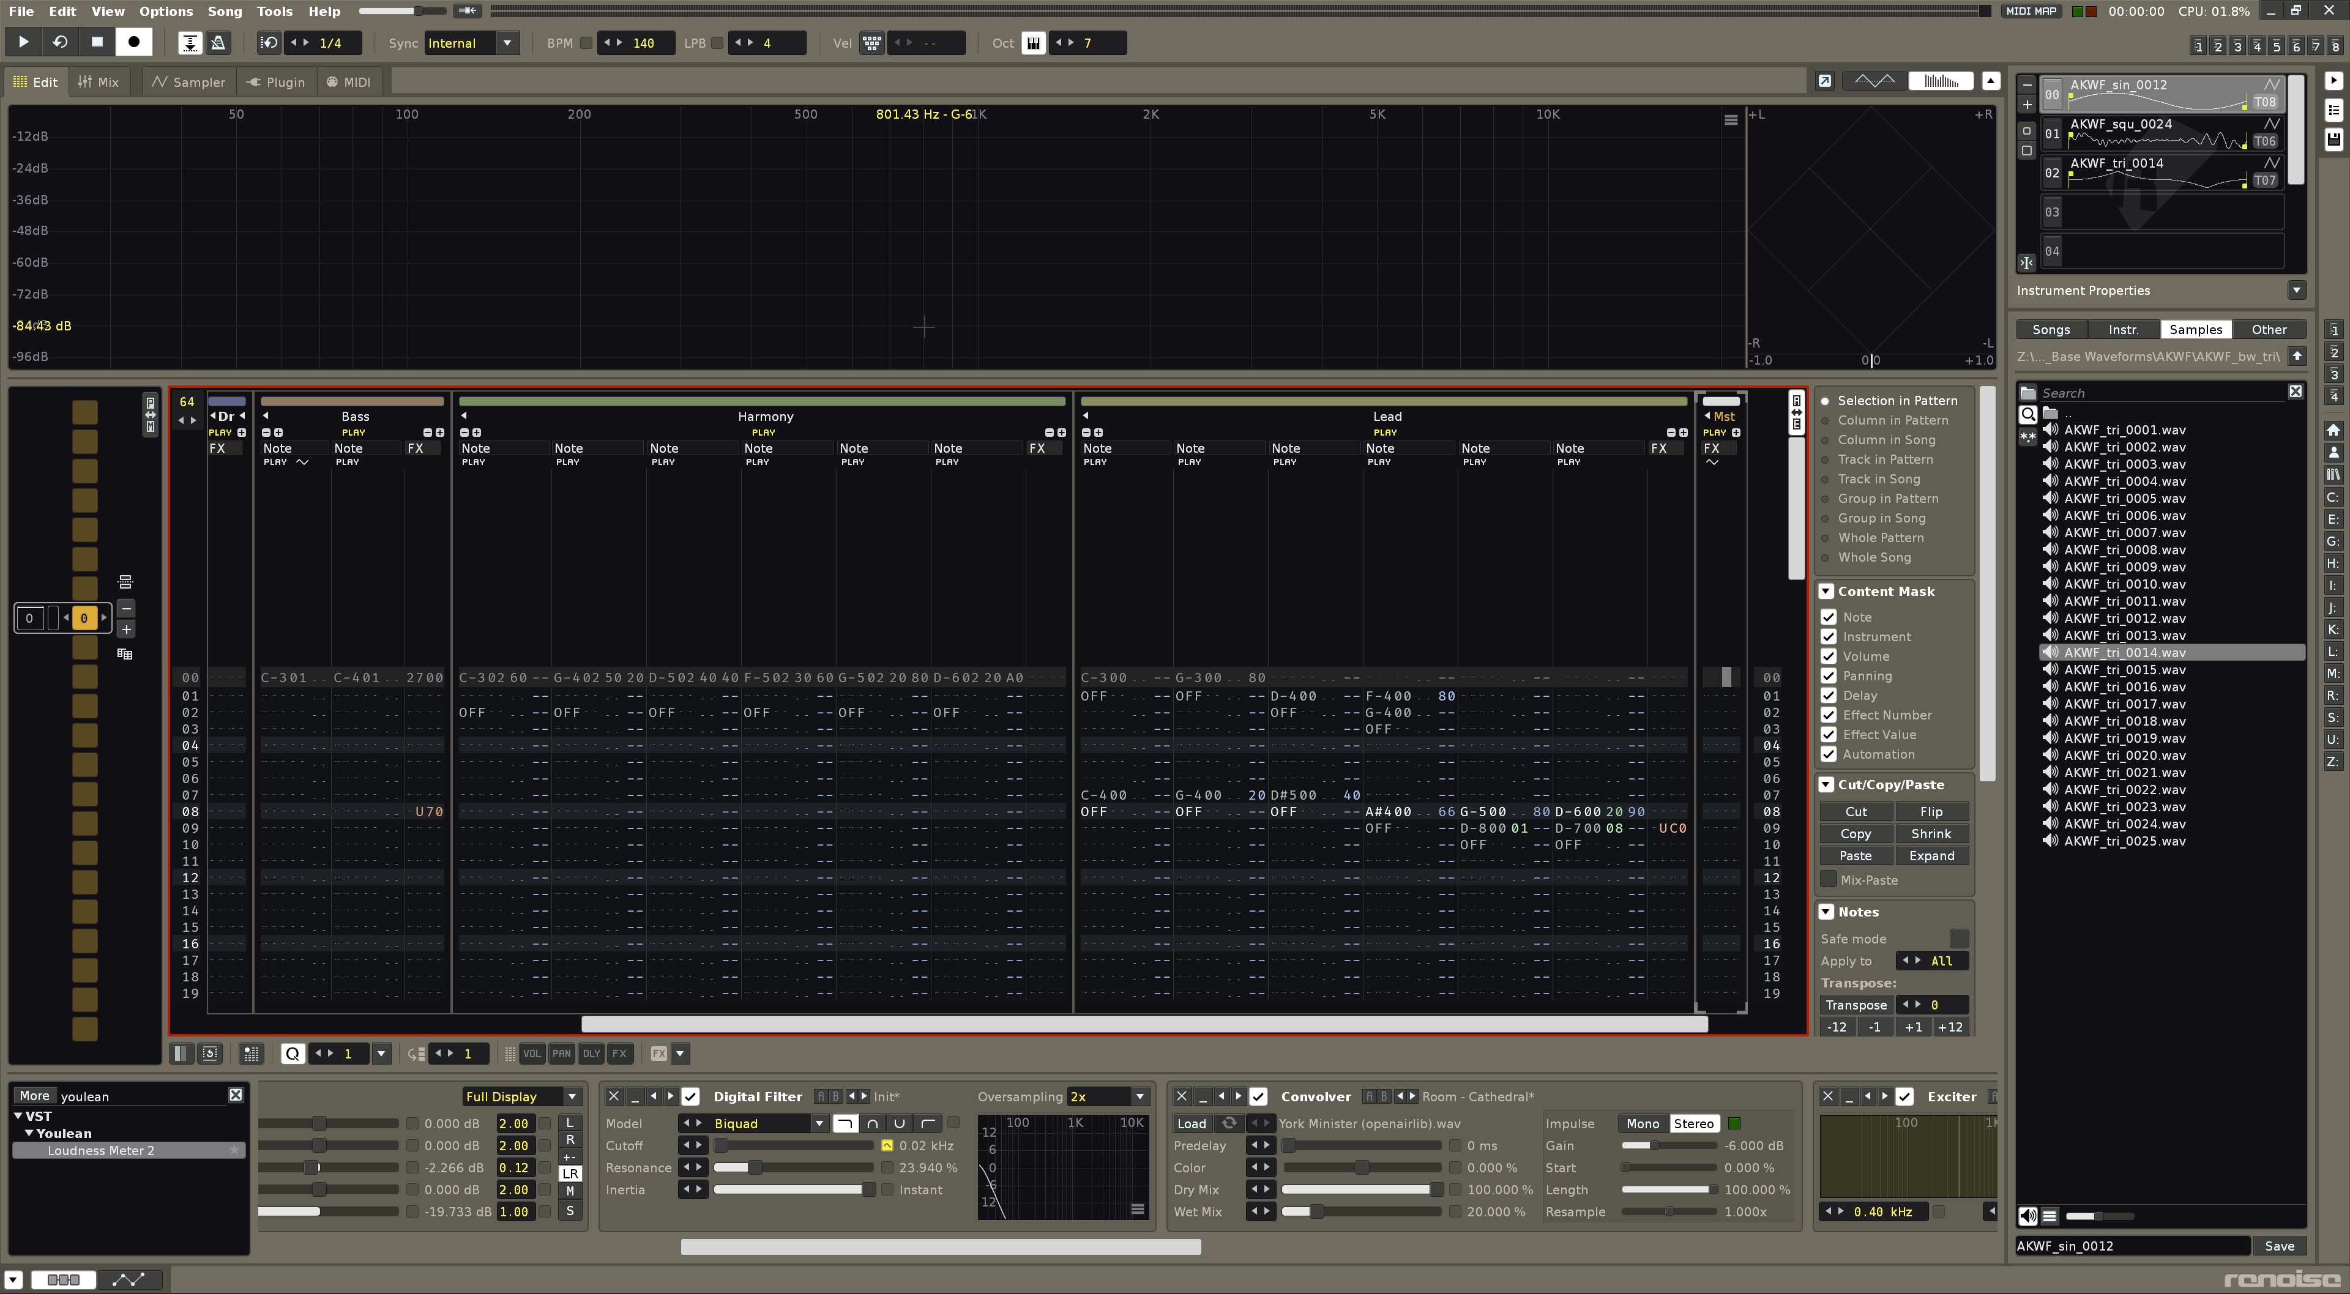Disable the Convolver enable checkbox
The width and height of the screenshot is (2350, 1294).
tap(1258, 1096)
